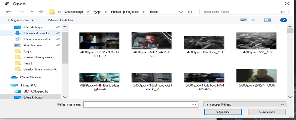
Task: Navigate up one folder level
Action: click(x=41, y=12)
